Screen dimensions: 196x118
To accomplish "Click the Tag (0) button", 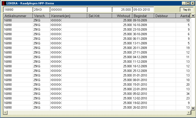I will pos(187,10).
